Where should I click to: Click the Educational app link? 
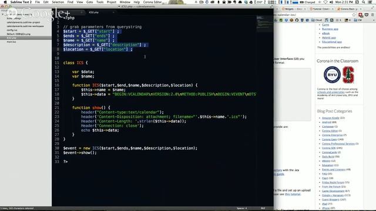[x=332, y=42]
